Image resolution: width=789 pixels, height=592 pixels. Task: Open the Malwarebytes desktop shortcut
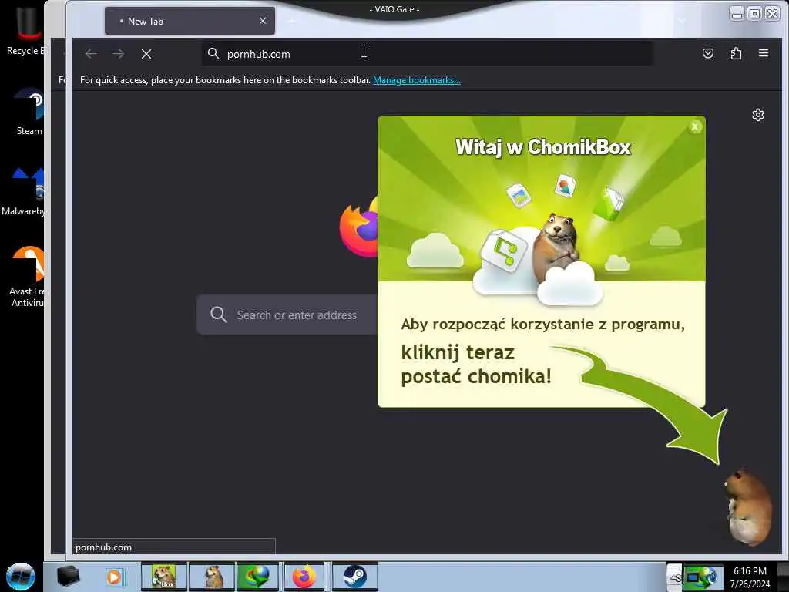point(24,191)
